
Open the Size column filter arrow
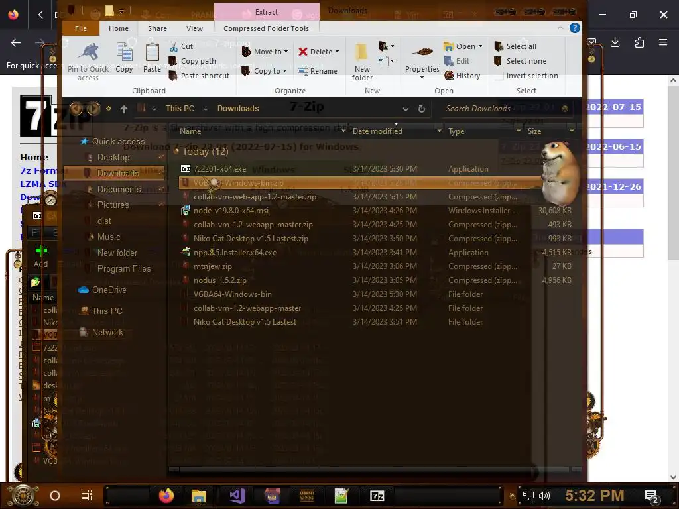tap(572, 131)
